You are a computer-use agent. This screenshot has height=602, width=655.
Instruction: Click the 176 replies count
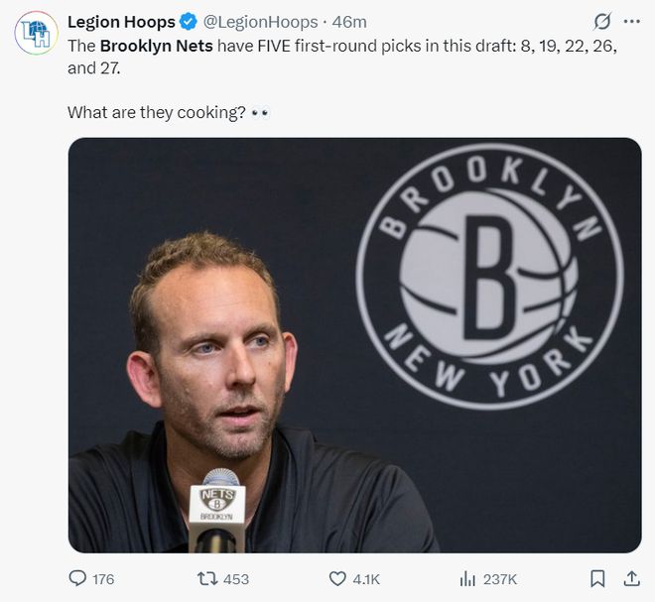(103, 579)
